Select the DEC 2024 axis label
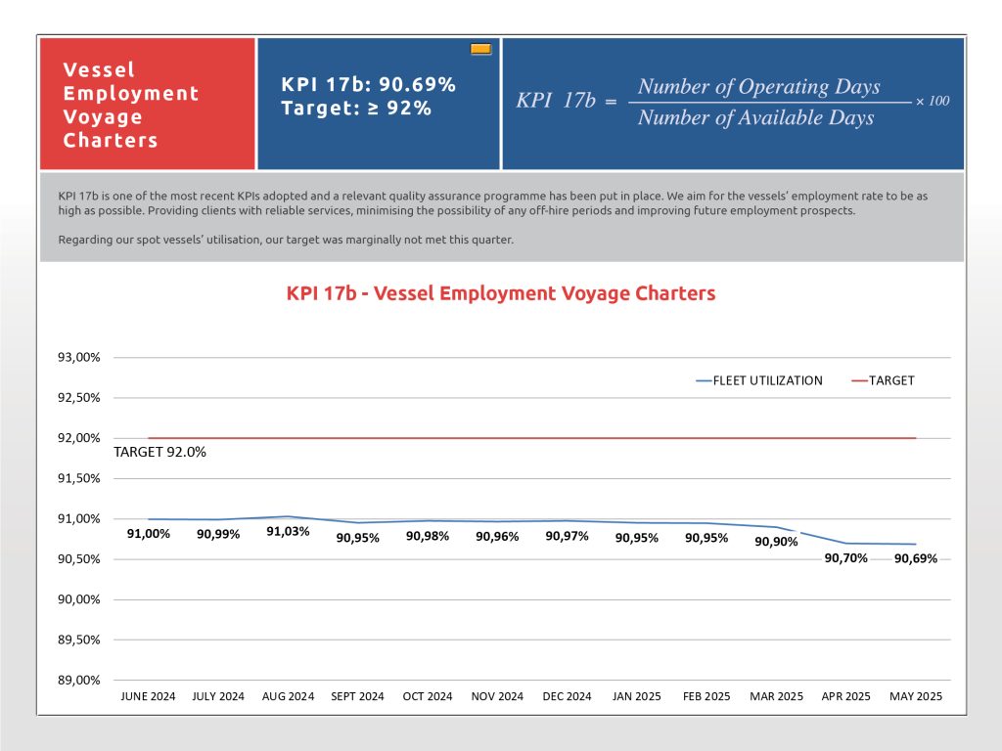 pyautogui.click(x=567, y=696)
